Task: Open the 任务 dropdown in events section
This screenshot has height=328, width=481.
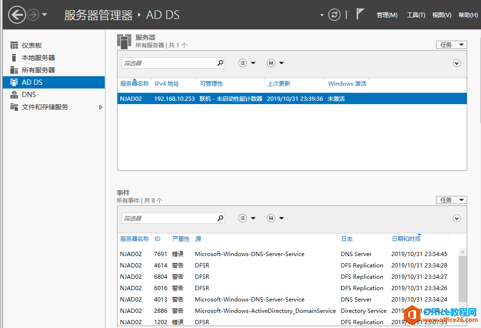Action: click(451, 200)
